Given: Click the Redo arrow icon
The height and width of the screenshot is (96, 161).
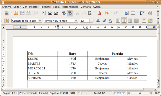Looking at the screenshot, I should (x=116, y=13).
